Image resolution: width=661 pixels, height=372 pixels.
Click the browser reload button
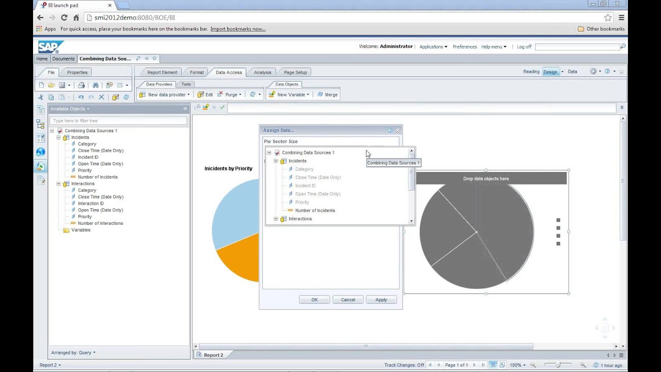point(64,18)
